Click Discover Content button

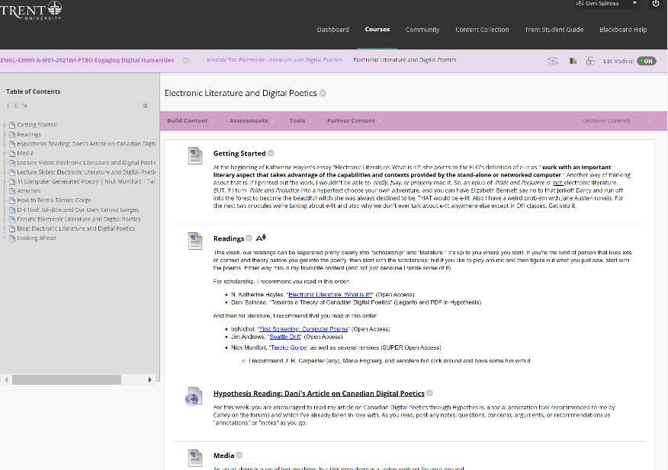coord(605,121)
